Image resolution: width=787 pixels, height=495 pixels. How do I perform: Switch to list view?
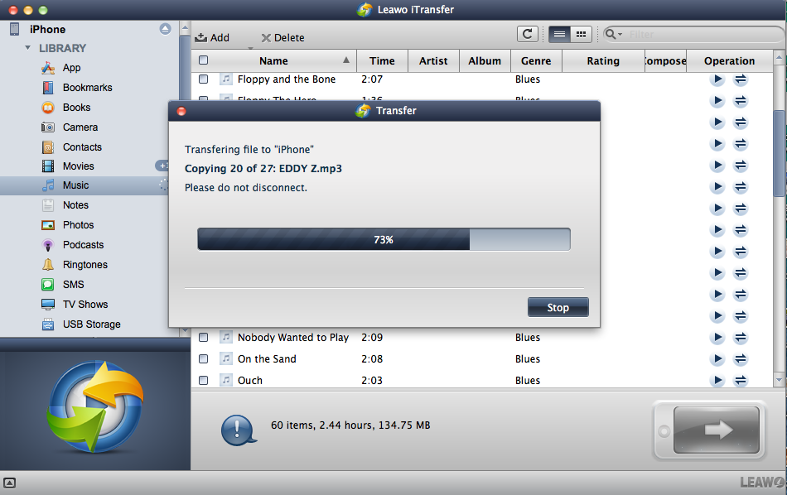pyautogui.click(x=559, y=34)
